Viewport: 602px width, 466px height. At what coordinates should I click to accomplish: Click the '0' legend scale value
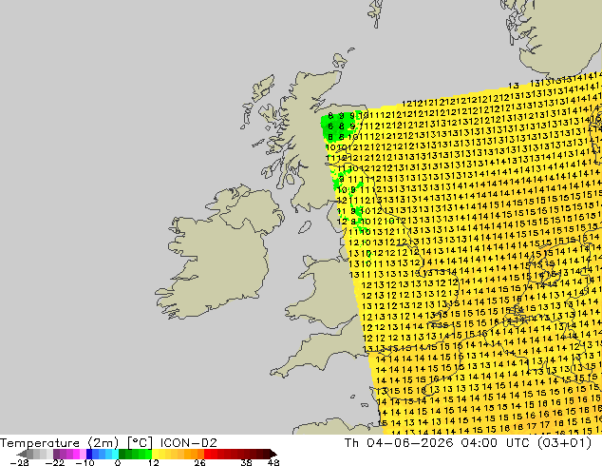[x=118, y=462]
